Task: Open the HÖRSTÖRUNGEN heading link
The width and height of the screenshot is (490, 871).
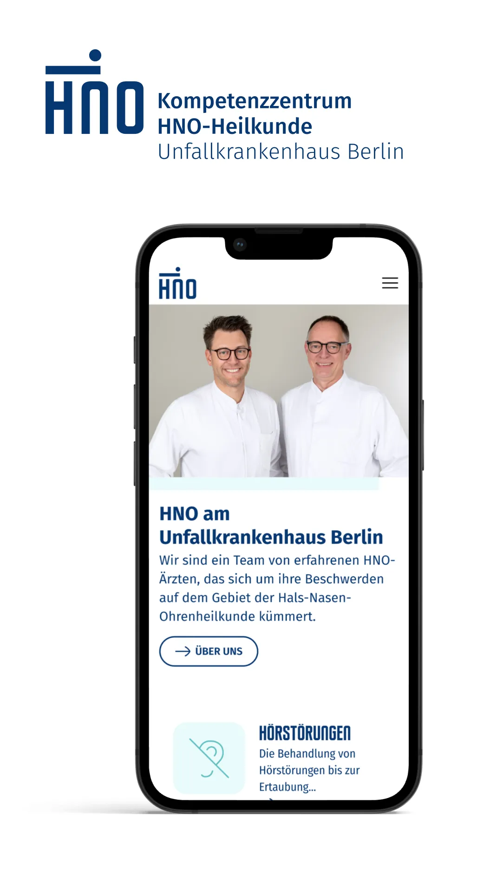Action: coord(305,733)
